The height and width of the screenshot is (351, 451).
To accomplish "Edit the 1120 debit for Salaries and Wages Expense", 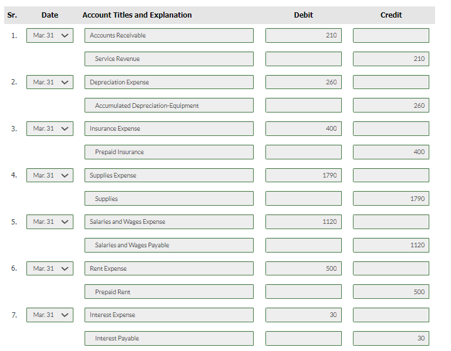I will click(304, 221).
